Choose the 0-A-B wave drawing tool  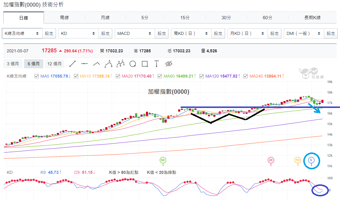tap(108, 64)
